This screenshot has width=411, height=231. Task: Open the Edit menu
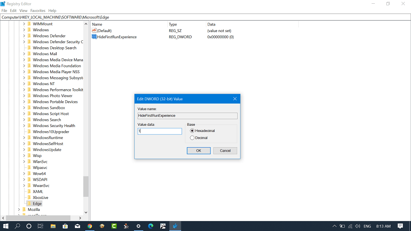point(13,11)
